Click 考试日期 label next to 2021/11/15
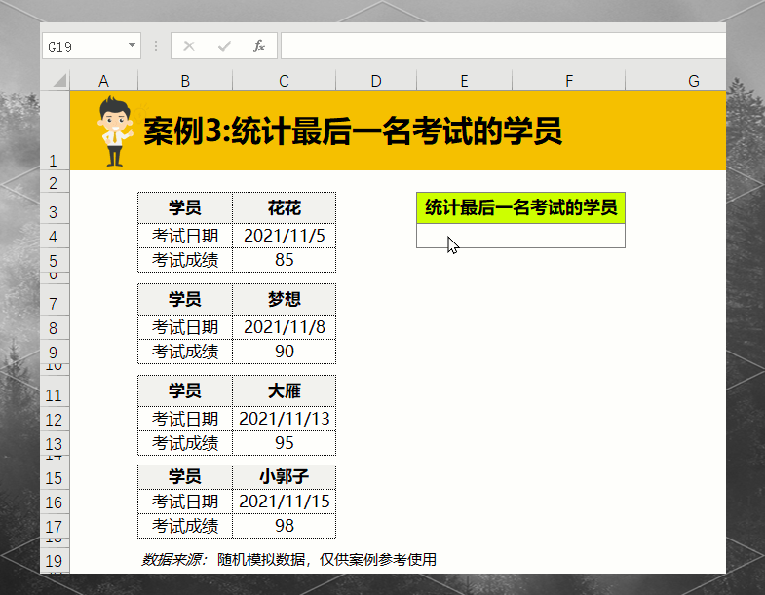Image resolution: width=765 pixels, height=595 pixels. (x=185, y=502)
